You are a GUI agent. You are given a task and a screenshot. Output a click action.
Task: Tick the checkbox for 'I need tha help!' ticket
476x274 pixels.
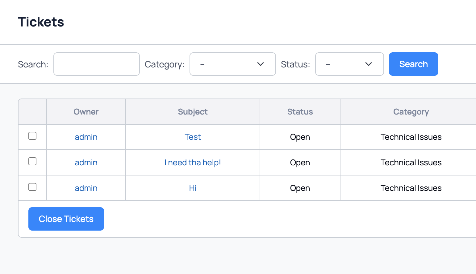(32, 161)
